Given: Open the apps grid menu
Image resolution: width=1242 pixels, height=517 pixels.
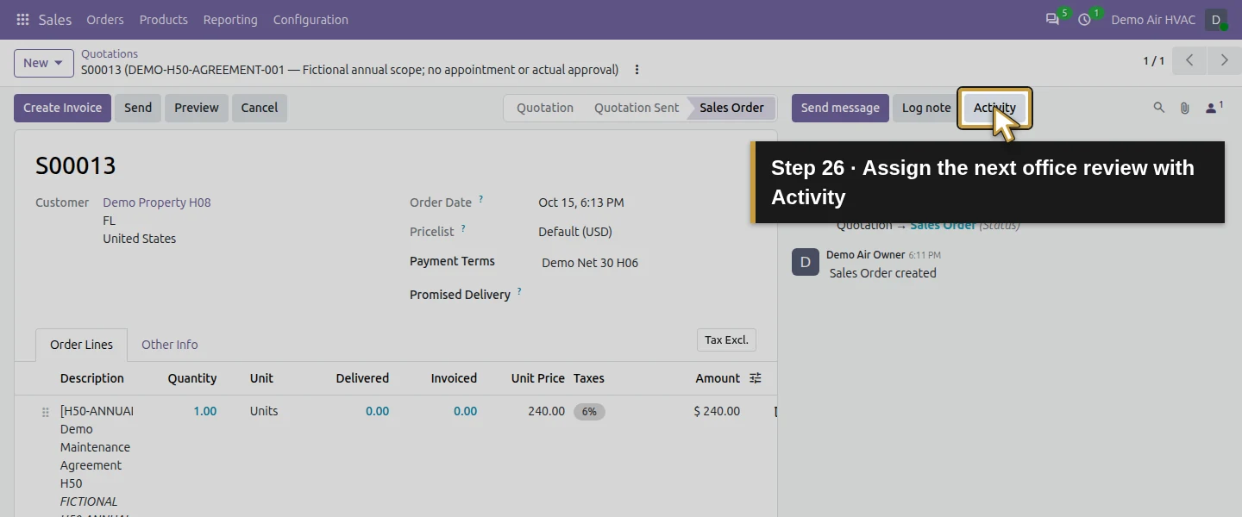Looking at the screenshot, I should 22,20.
